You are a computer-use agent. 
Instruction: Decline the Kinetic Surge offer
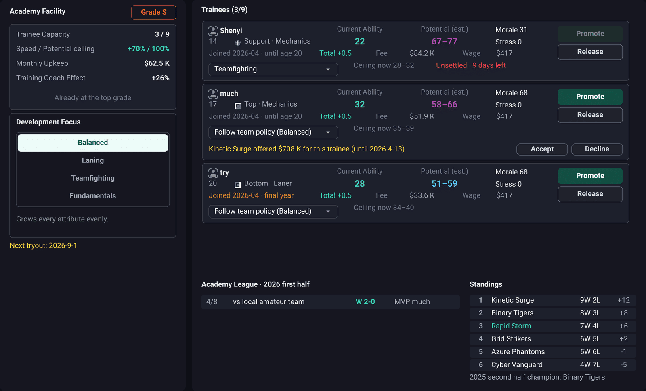click(597, 149)
